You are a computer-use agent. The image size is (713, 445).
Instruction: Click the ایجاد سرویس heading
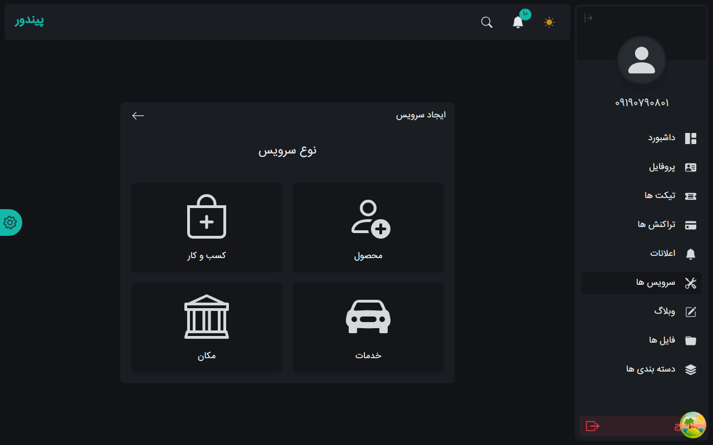(x=421, y=115)
